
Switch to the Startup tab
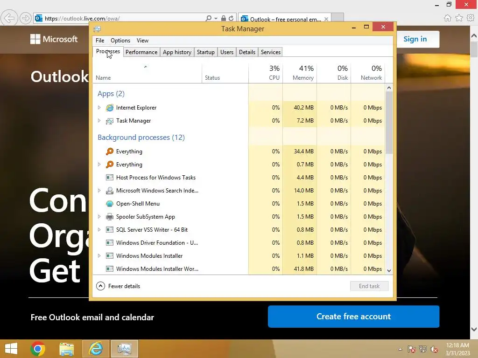(205, 52)
